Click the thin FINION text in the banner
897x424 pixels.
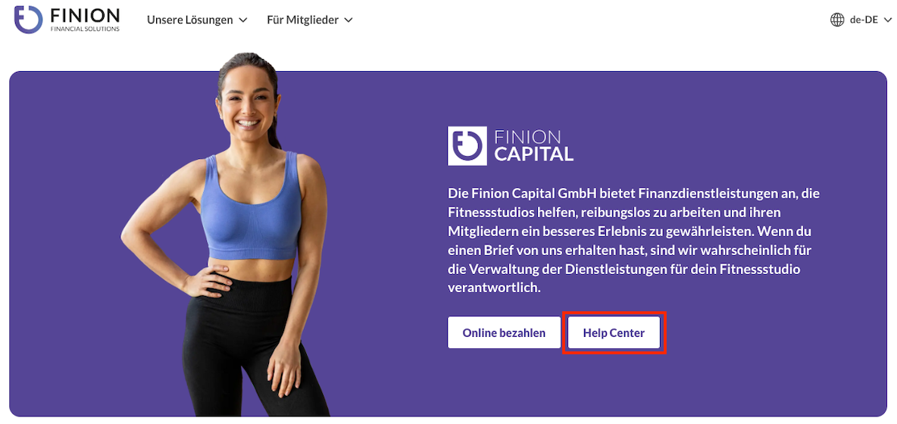tap(527, 137)
